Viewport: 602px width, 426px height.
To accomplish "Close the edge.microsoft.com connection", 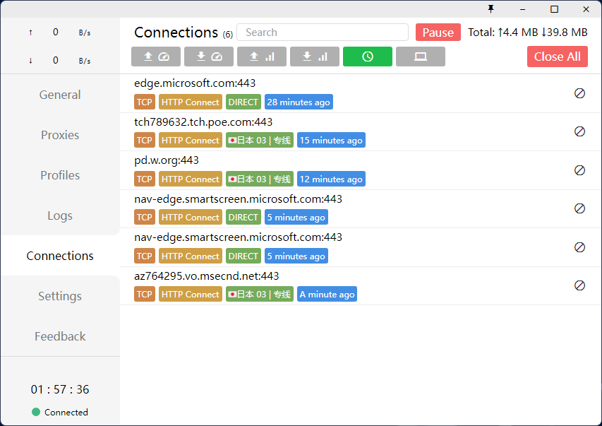I will (x=579, y=93).
